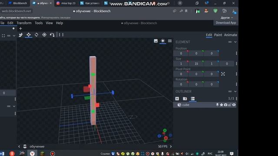Open OUTLINER panel handle menu
The image size is (278, 156).
(230, 91)
